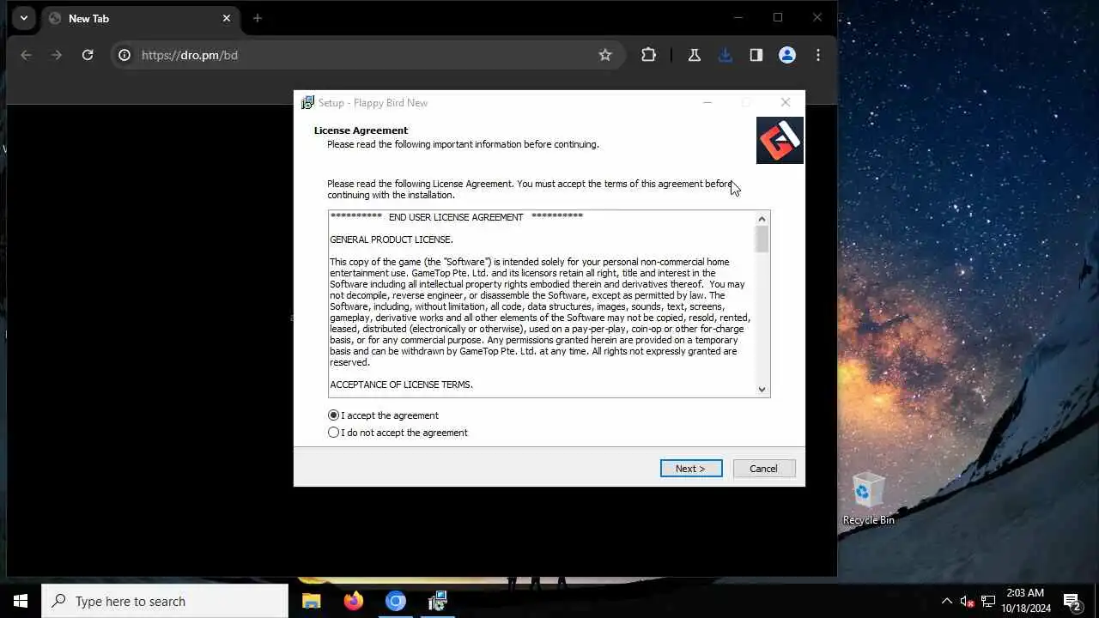Open Chrome profile avatar

pos(786,55)
